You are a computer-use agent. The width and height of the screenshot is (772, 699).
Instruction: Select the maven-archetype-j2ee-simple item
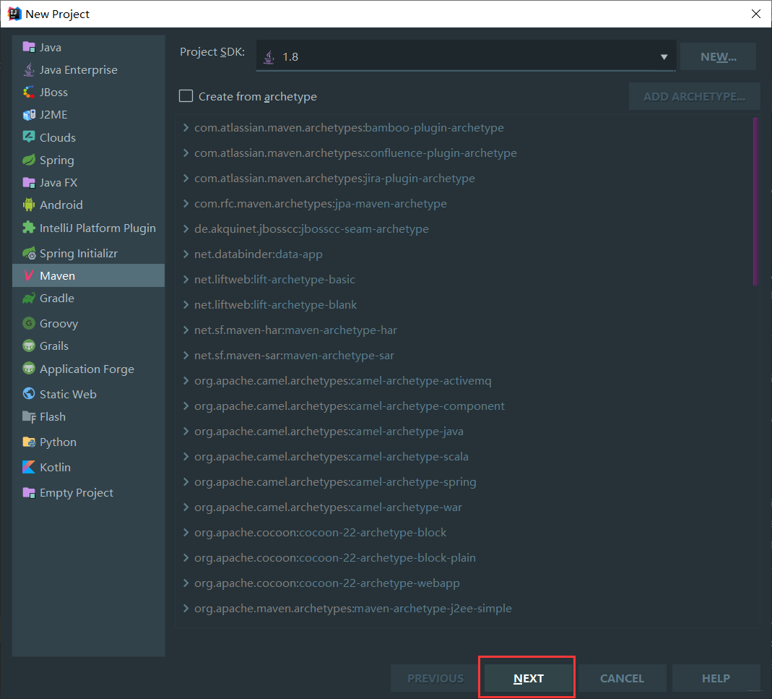(x=352, y=609)
